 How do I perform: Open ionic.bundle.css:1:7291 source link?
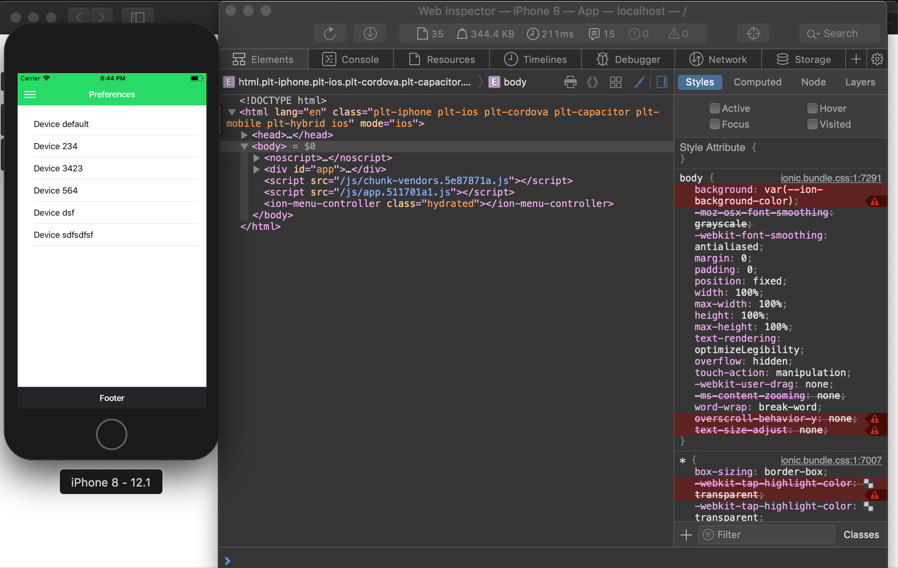[831, 178]
